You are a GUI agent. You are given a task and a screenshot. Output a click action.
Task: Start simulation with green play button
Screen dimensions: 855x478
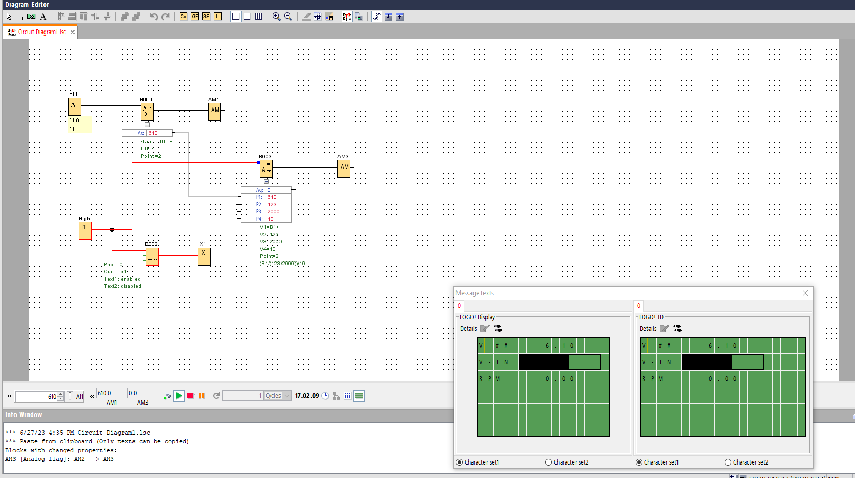(179, 396)
